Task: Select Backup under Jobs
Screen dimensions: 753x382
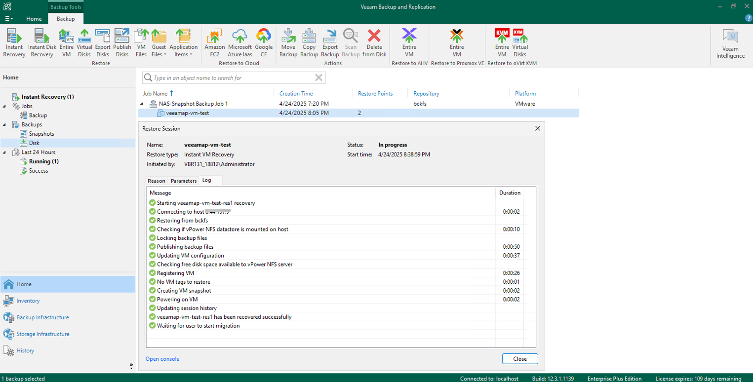Action: 38,115
